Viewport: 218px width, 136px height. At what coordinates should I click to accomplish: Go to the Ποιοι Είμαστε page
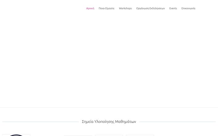107,8
